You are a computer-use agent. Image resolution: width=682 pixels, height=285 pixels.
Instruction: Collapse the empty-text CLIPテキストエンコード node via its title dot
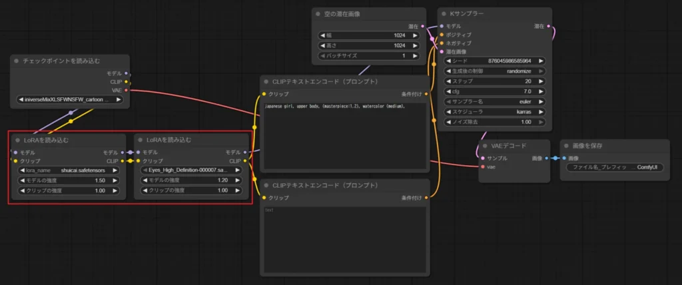pyautogui.click(x=266, y=186)
